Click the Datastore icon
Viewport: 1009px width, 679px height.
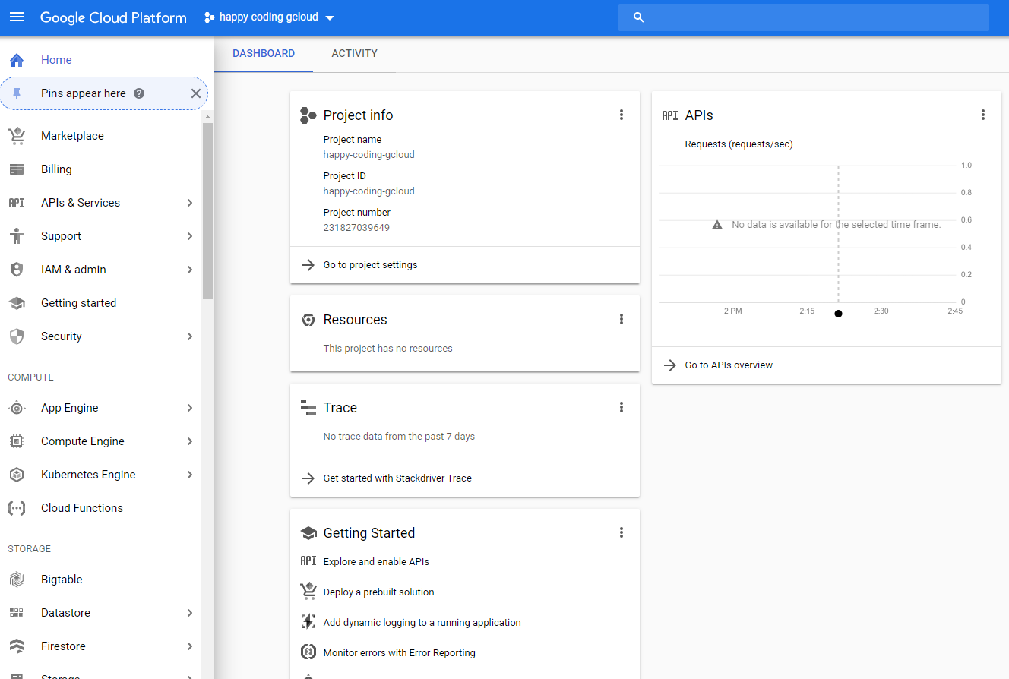click(x=17, y=613)
